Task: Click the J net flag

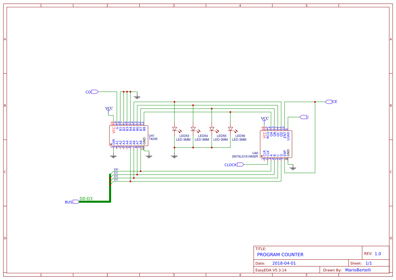Action: pos(304,117)
